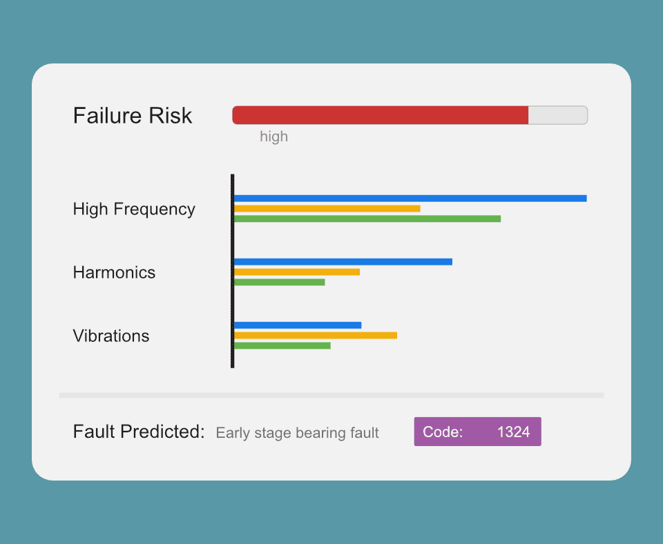Select 'Early stage bearing fault' text
663x544 pixels.
pos(297,433)
